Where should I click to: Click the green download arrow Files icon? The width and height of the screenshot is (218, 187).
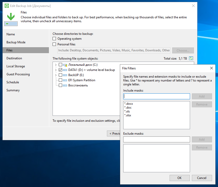click(11, 19)
